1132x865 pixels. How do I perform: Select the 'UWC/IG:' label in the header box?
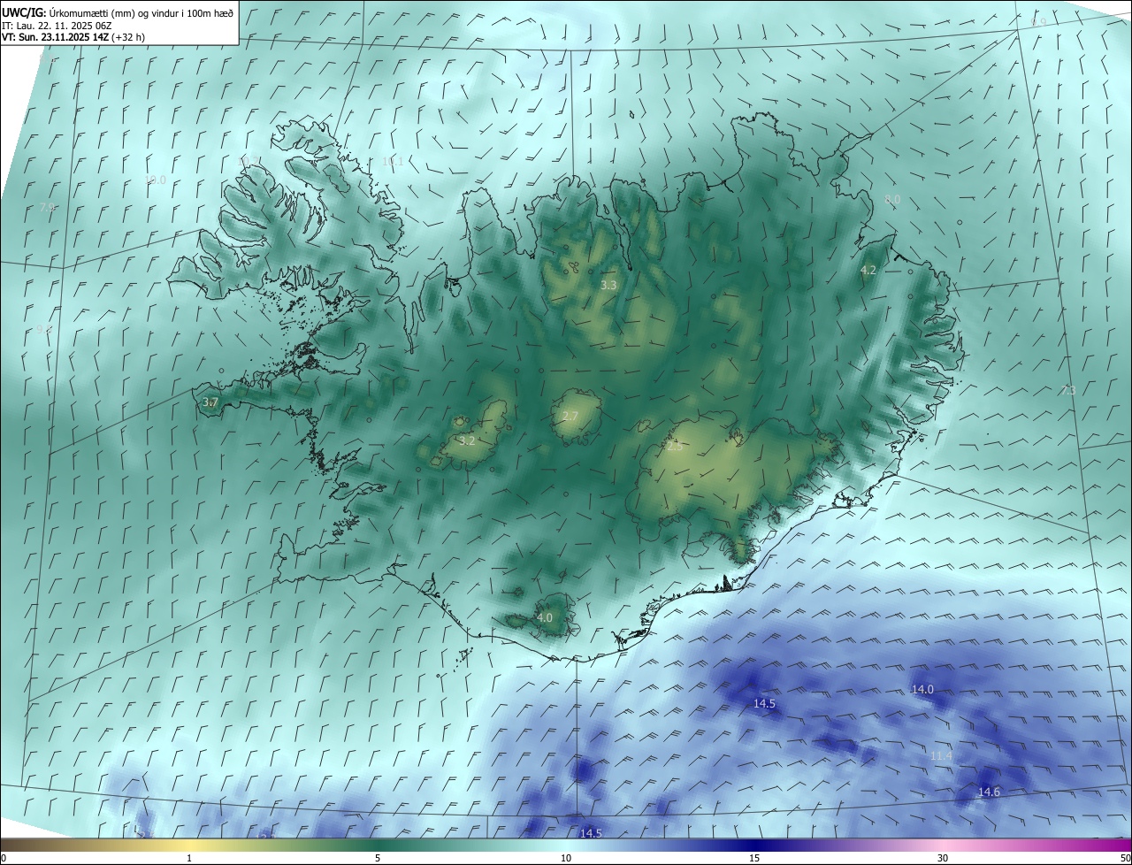pyautogui.click(x=23, y=12)
